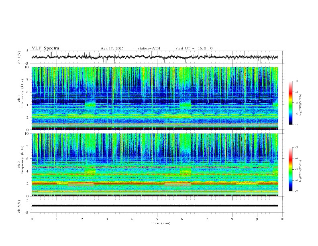The width and height of the screenshot is (318, 246).
Task: Click the ch.2 'Frequency (kHz)' axis label
Action: (x=22, y=160)
